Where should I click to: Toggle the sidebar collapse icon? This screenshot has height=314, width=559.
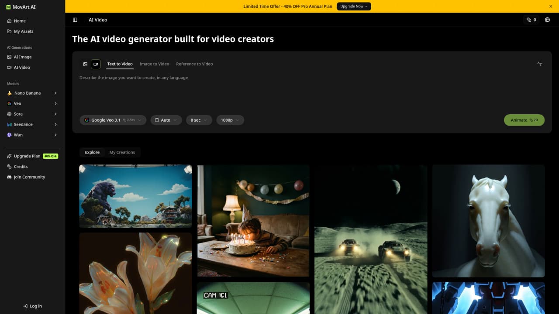[x=75, y=20]
